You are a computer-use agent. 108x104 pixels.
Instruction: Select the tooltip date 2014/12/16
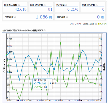[40, 80]
